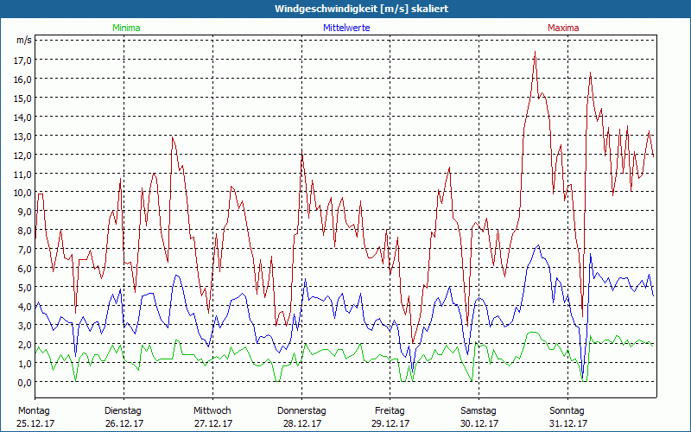Click the date 27.12.17
This screenshot has height=432, width=691.
213,423
